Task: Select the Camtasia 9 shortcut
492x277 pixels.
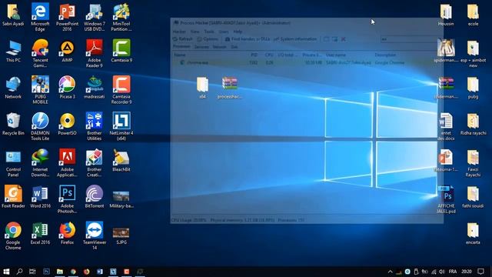Action: [121, 52]
